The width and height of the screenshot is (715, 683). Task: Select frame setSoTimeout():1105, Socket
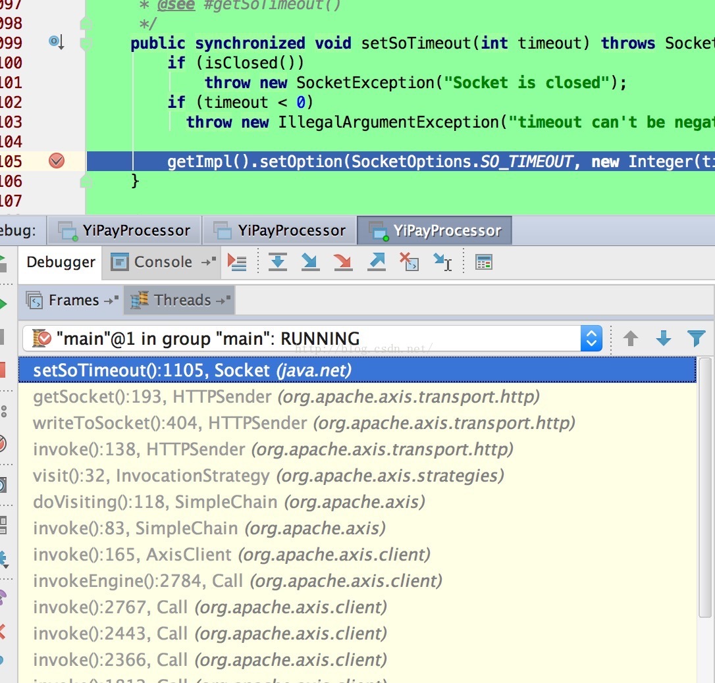[x=357, y=370]
